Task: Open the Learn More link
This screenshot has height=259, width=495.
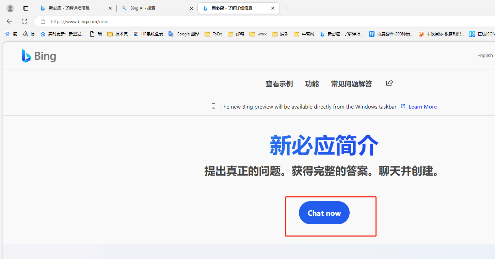Action: (422, 107)
